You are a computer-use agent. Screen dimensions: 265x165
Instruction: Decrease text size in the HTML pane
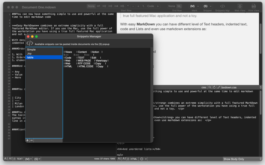119,159
